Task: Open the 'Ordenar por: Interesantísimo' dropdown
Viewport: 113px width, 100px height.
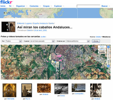Action: tap(78, 41)
